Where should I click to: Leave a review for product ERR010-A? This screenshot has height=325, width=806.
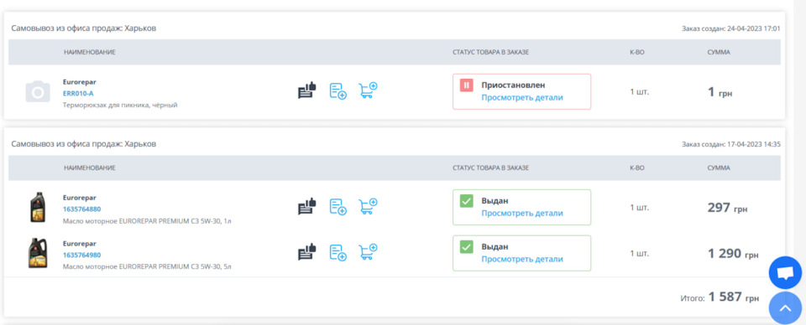pyautogui.click(x=307, y=90)
